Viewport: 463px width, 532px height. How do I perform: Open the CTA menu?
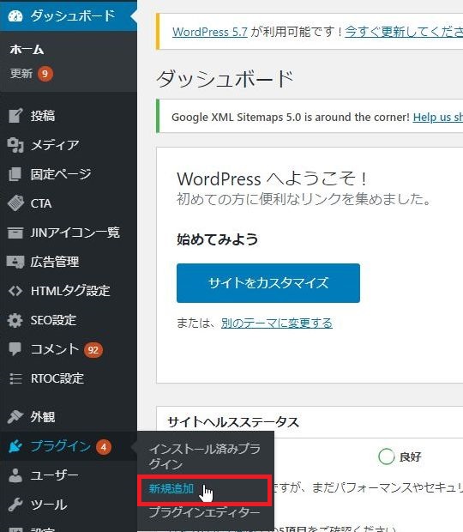pyautogui.click(x=69, y=203)
